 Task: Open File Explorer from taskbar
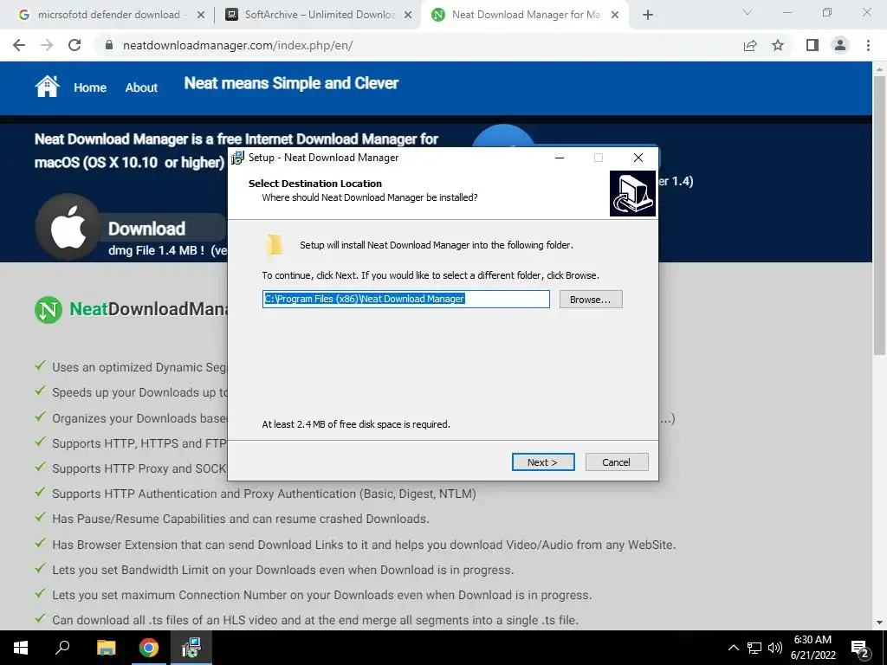pos(106,648)
